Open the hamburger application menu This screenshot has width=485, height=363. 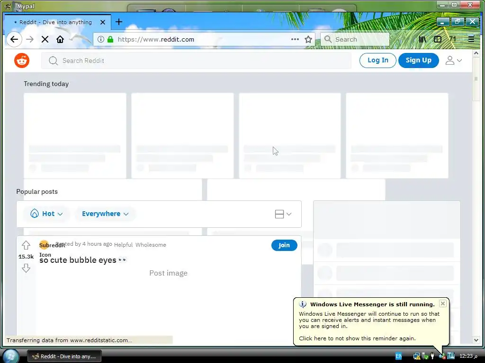pos(471,39)
